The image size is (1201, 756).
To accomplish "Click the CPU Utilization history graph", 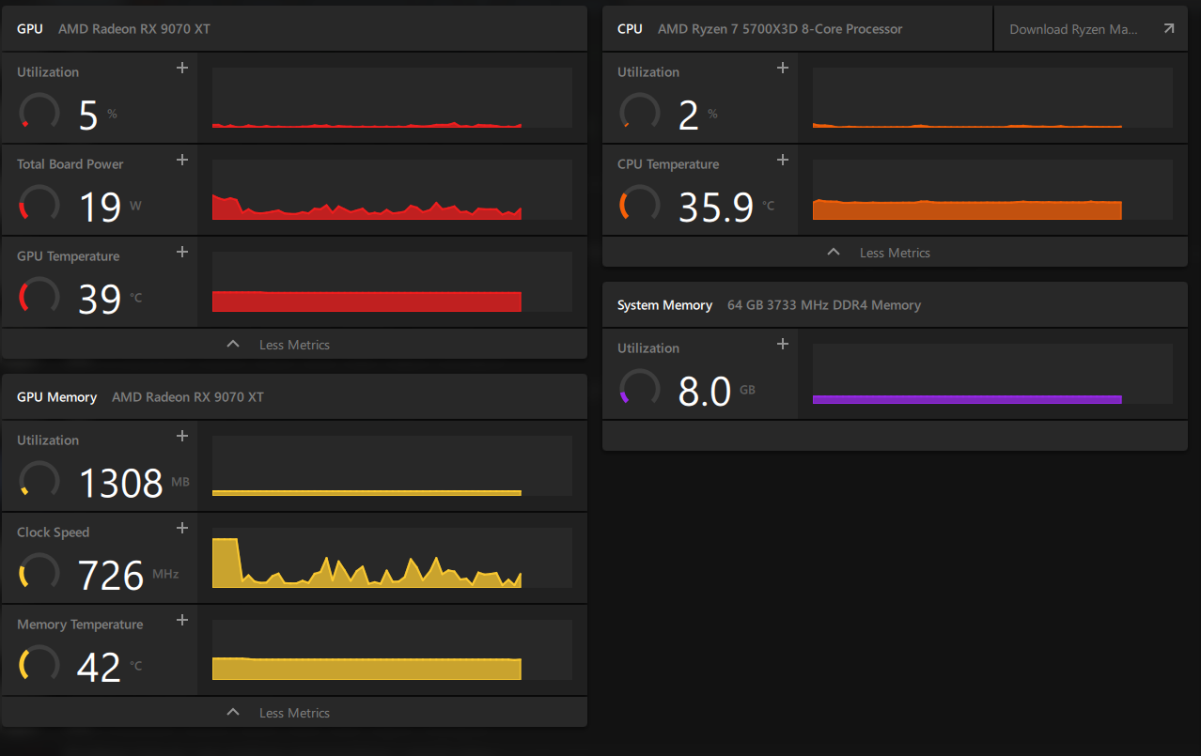I will (x=992, y=98).
